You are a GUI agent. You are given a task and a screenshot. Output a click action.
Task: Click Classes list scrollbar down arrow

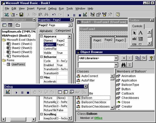[x=112, y=107]
